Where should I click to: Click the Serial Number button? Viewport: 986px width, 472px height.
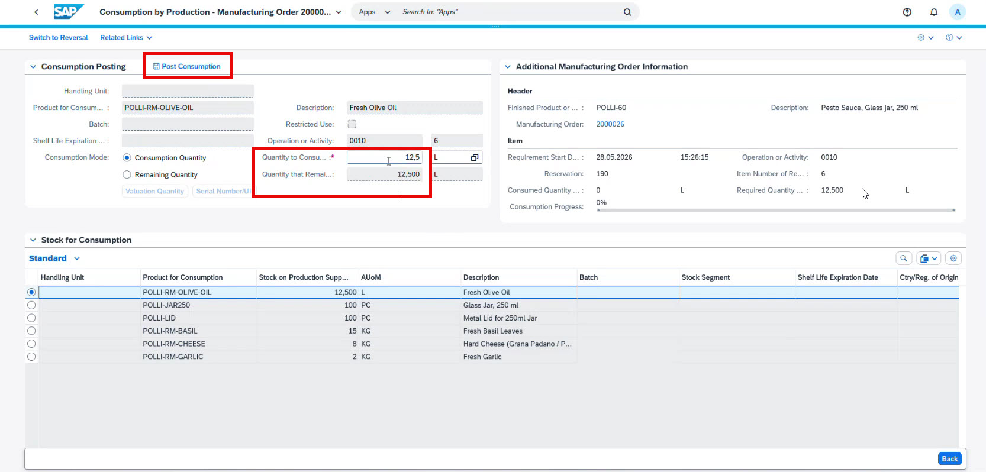coord(224,191)
